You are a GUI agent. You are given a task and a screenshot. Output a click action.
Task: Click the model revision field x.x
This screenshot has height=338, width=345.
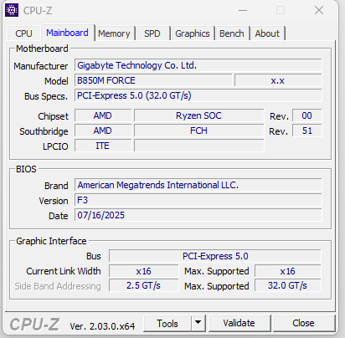coord(278,80)
